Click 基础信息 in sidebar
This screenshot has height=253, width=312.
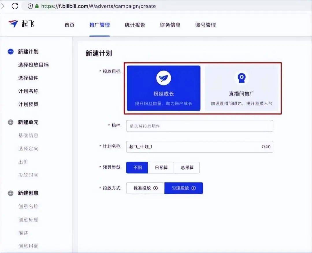tap(28, 135)
